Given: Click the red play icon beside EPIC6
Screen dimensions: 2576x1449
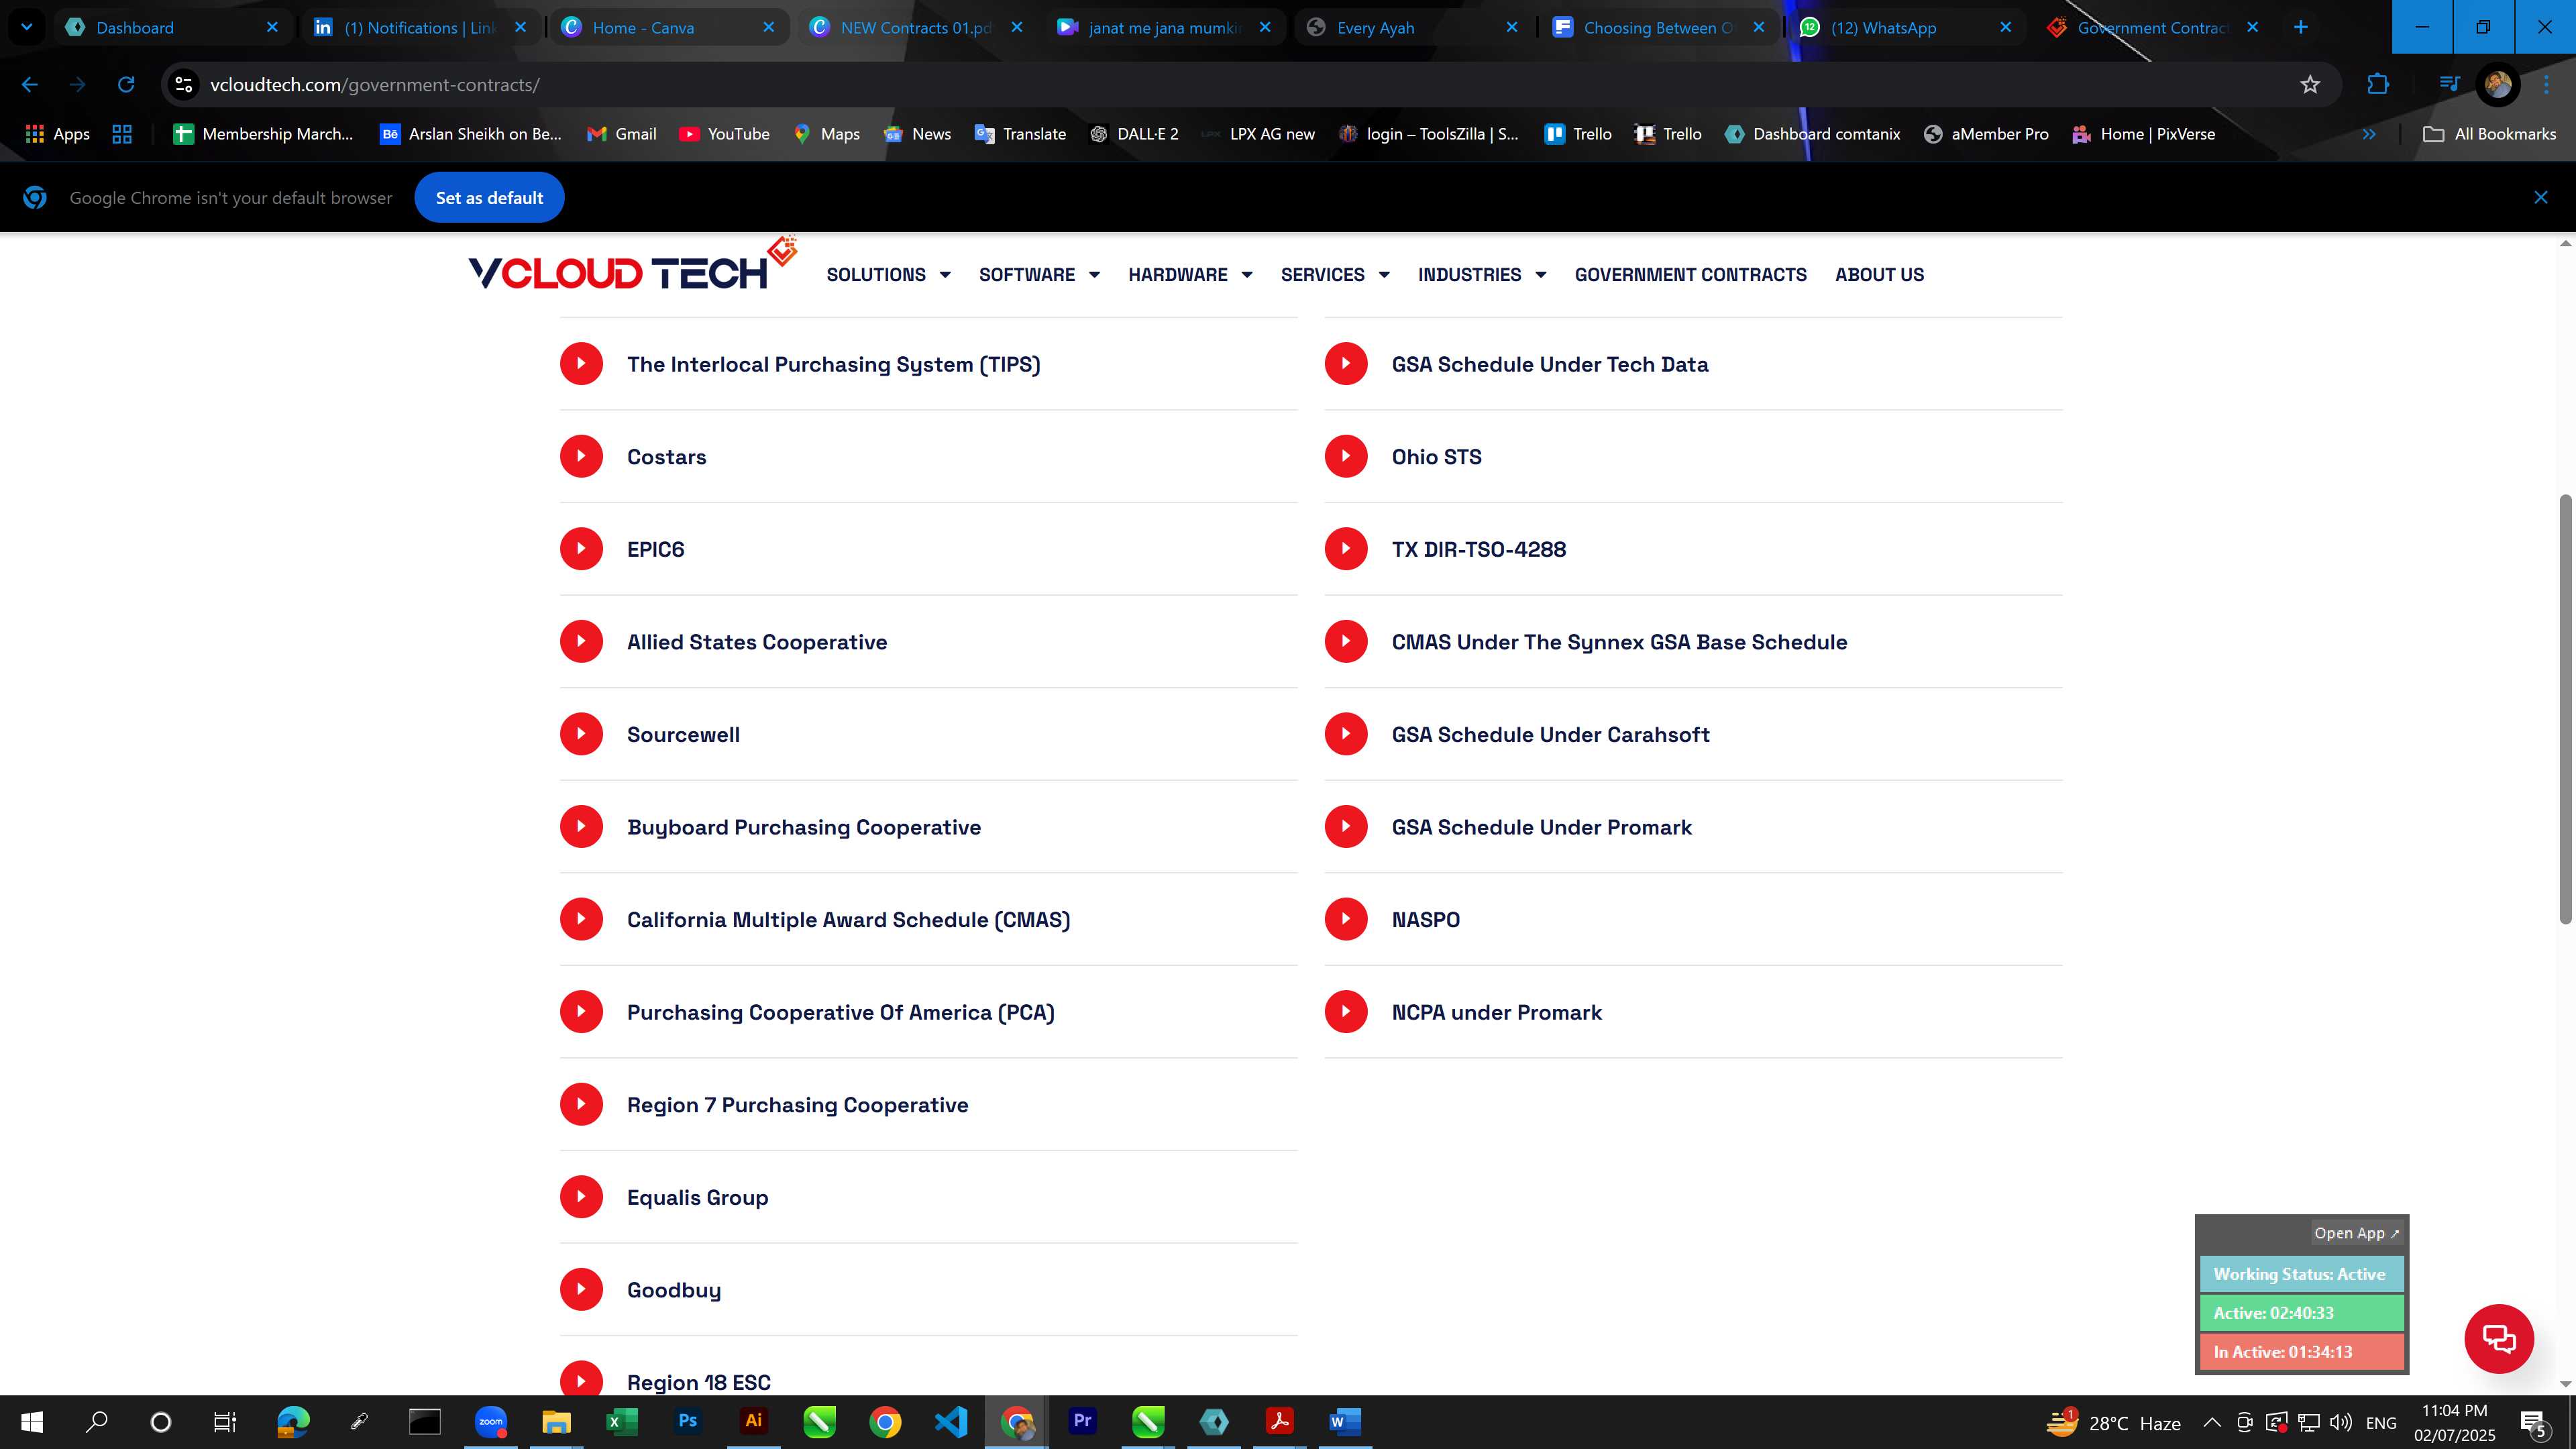Looking at the screenshot, I should pyautogui.click(x=581, y=549).
